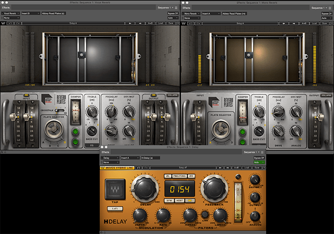This screenshot has width=334, height=234.
Task: Toggle Bypass Off in Delay window
Action: [259, 158]
